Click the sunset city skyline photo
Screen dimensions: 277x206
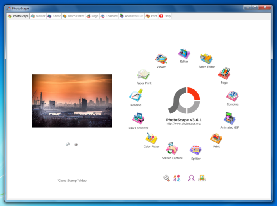point(72,101)
